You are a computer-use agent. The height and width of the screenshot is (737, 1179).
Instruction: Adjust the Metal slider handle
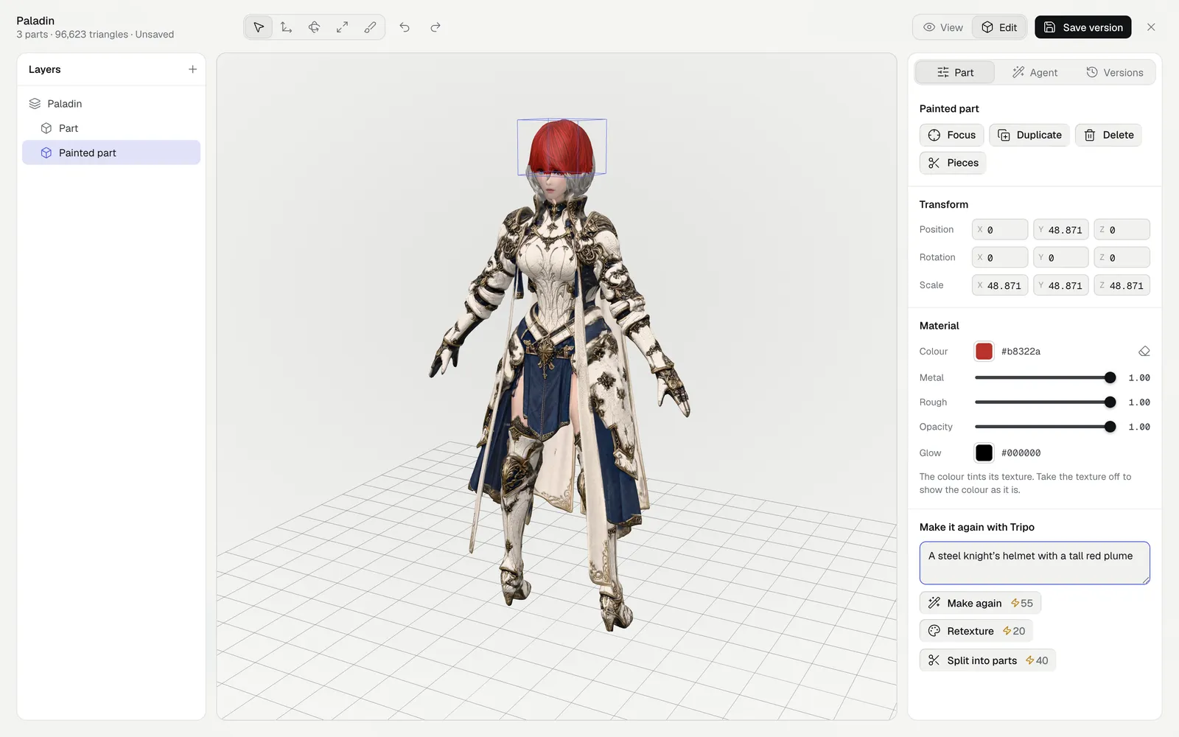1110,377
